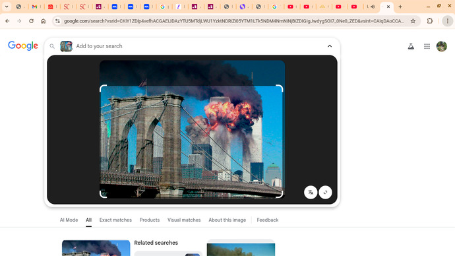455x256 pixels.
Task: View site information icon in address bar
Action: [x=58, y=21]
